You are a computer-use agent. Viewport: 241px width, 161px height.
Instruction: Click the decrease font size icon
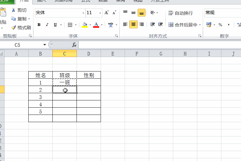[x=114, y=13]
